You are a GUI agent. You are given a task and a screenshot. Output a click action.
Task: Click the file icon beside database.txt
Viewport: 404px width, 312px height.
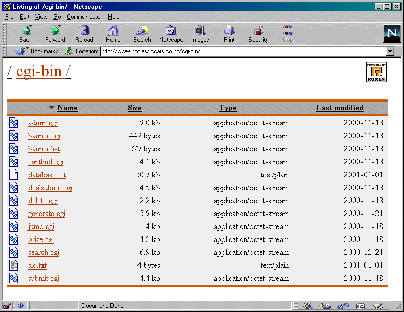point(13,175)
